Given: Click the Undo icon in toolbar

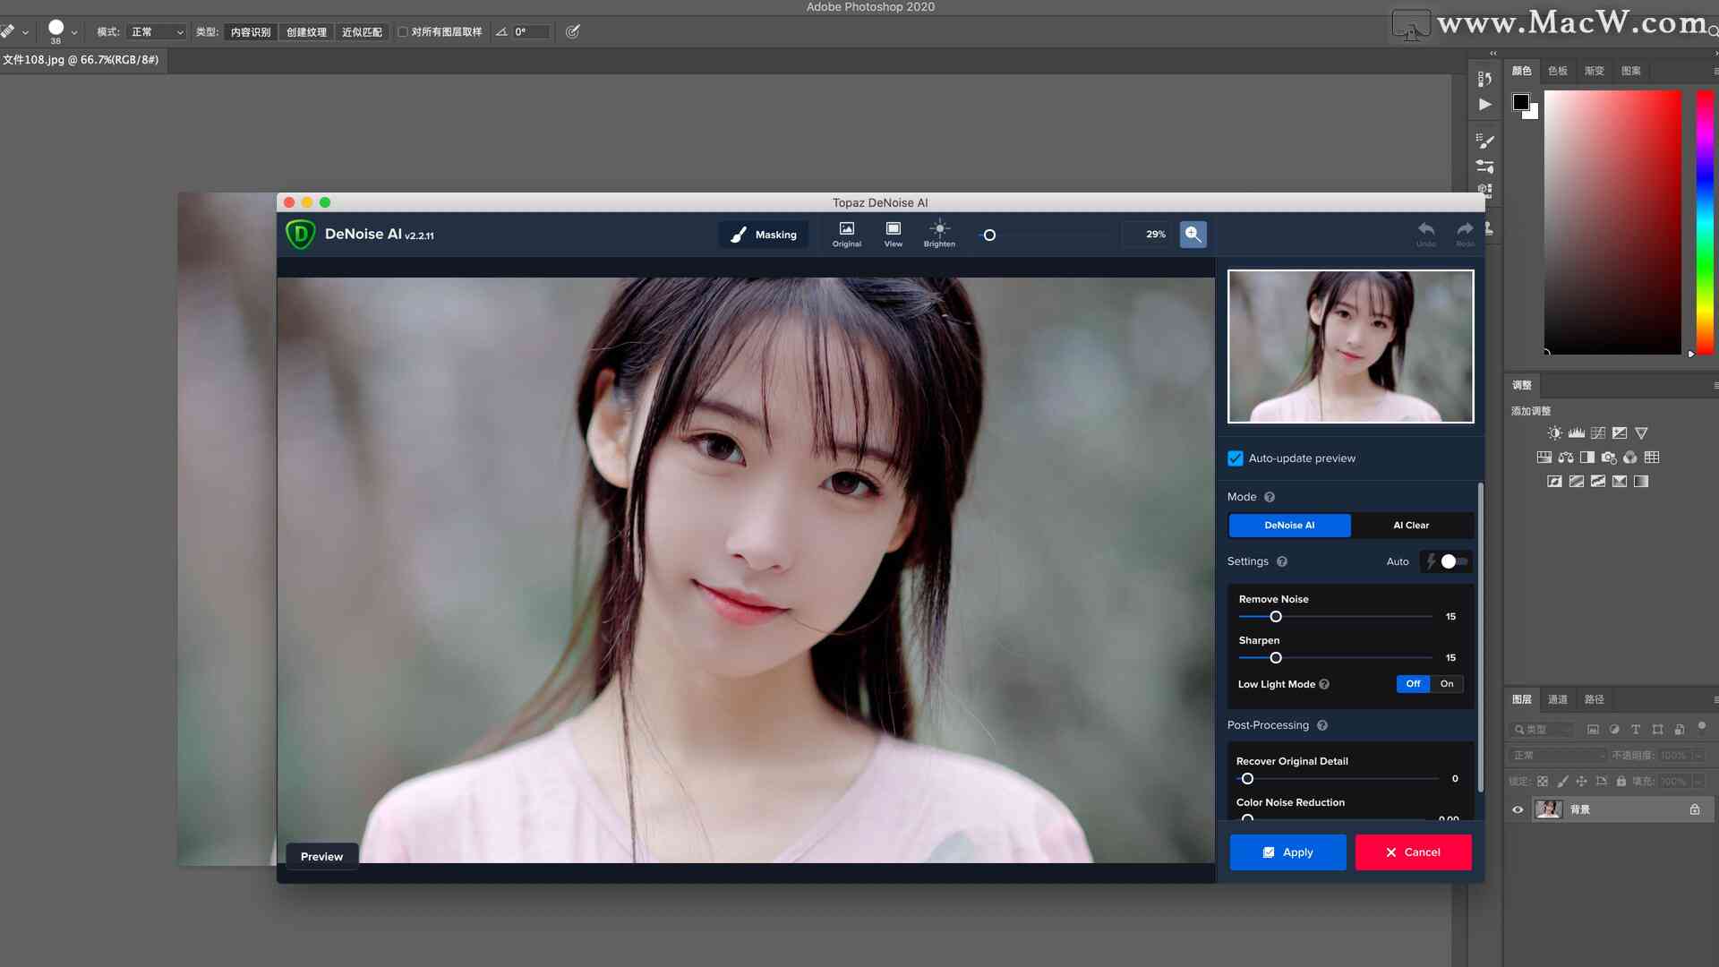Looking at the screenshot, I should click(1426, 233).
